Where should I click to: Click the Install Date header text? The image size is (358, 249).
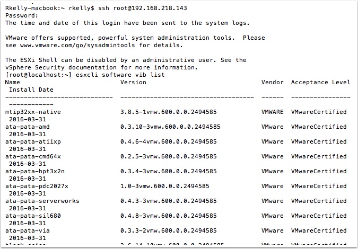[x=31, y=90]
